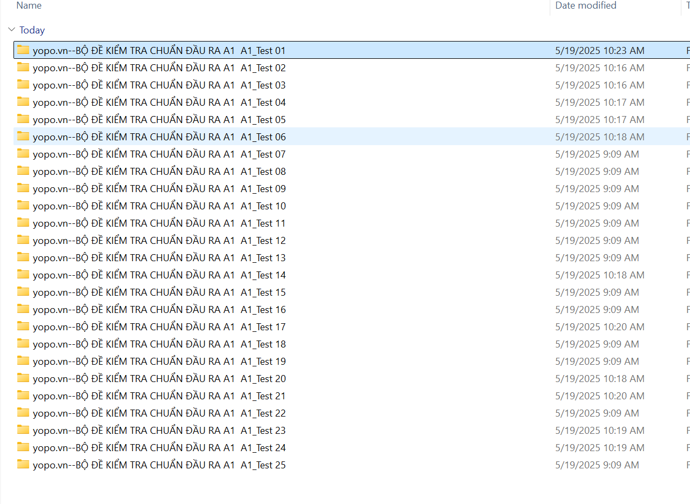Click the folder icon for A1_Test 01
690x504 pixels.
pyautogui.click(x=23, y=50)
